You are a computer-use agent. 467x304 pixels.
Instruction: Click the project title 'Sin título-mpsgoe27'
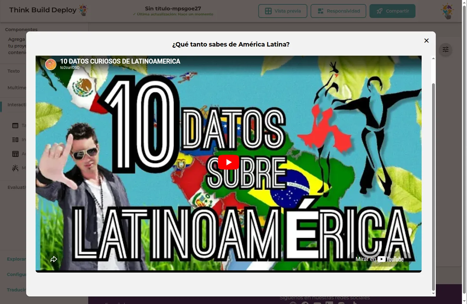pos(173,8)
